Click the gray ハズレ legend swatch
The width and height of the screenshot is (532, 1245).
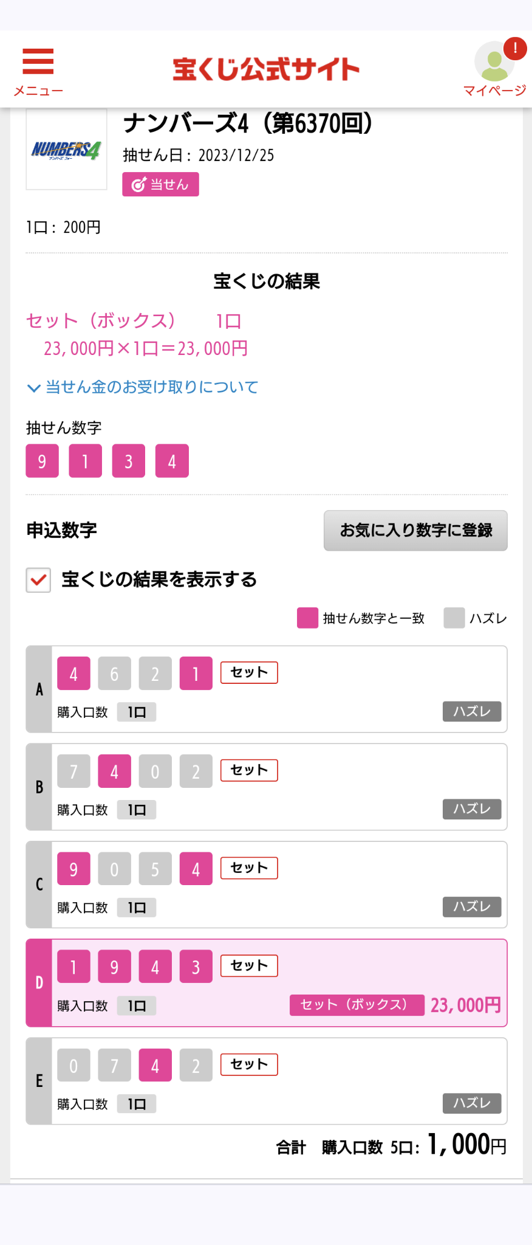coord(454,618)
